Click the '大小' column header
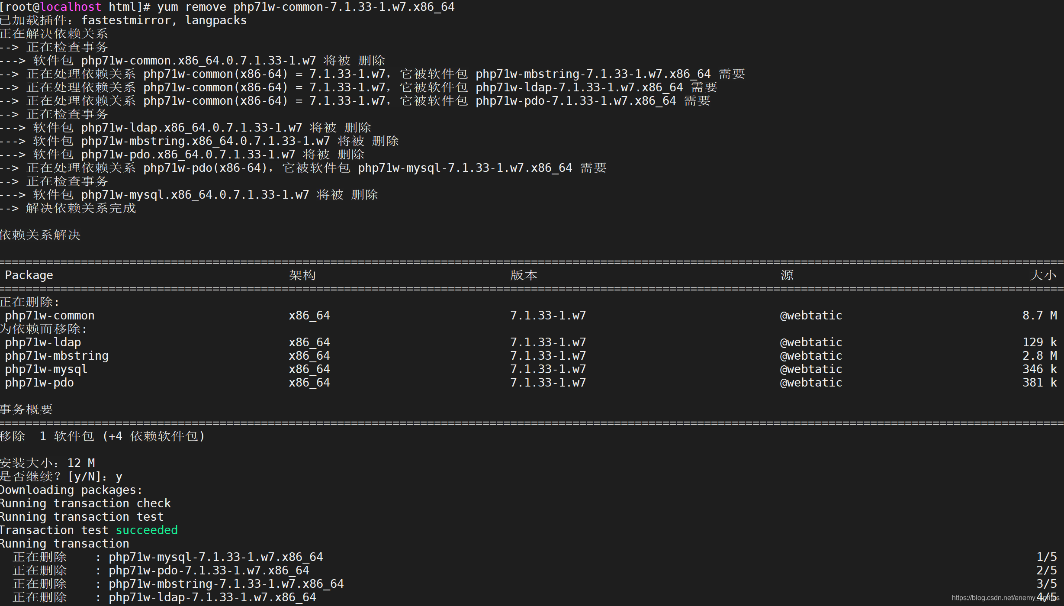Image resolution: width=1064 pixels, height=606 pixels. (1043, 275)
